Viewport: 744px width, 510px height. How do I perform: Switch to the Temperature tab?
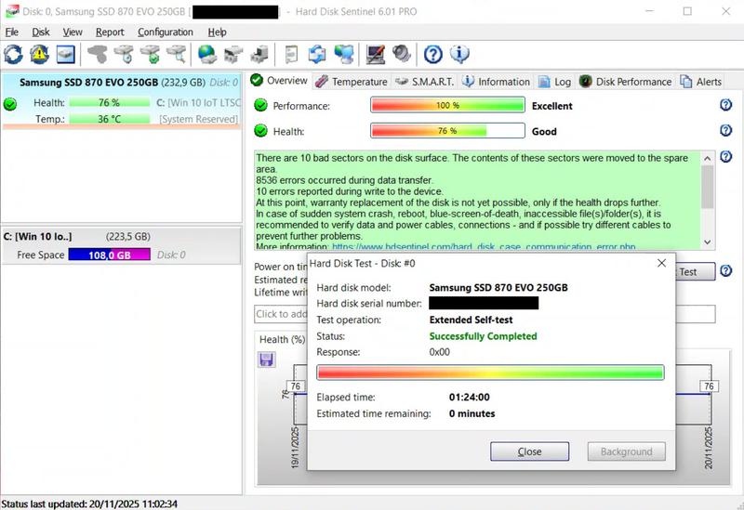click(352, 82)
